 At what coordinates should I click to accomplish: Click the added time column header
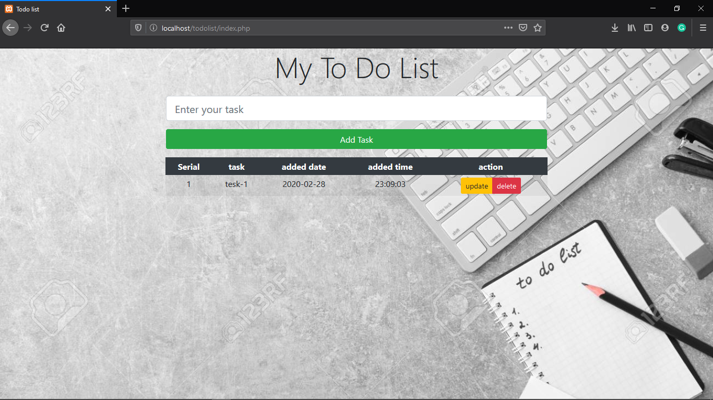tap(390, 167)
